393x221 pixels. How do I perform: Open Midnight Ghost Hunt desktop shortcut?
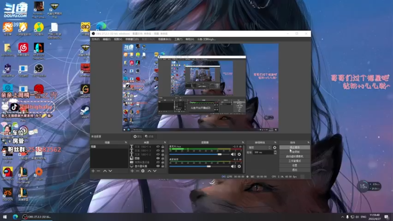point(39,51)
